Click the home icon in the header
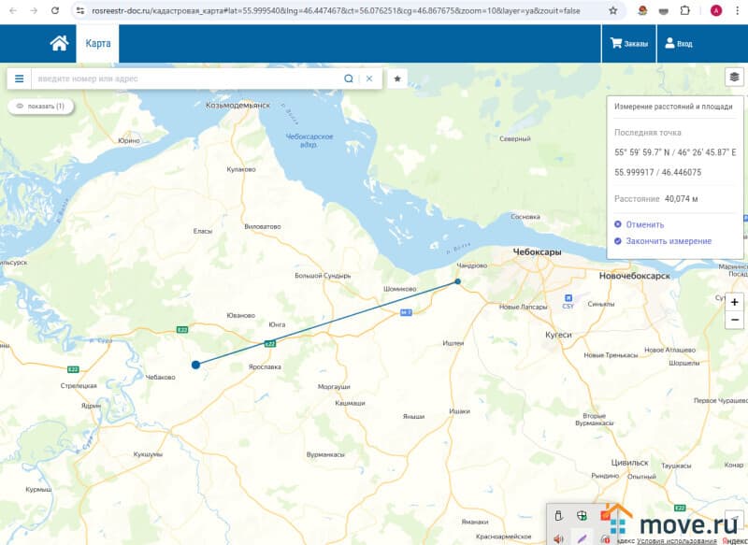The width and height of the screenshot is (748, 545). click(x=59, y=43)
